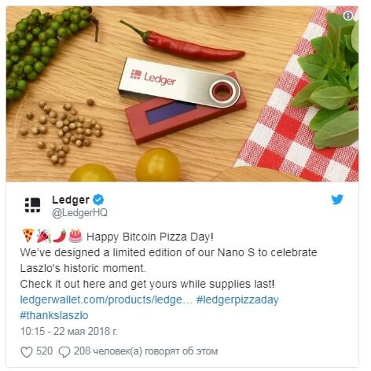Click the party popper emoji
Viewport: 371px width, 371px height.
(43, 236)
